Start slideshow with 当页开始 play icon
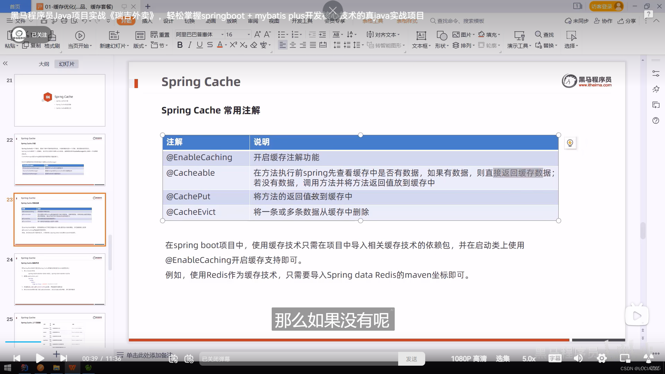This screenshot has height=374, width=665. [80, 36]
